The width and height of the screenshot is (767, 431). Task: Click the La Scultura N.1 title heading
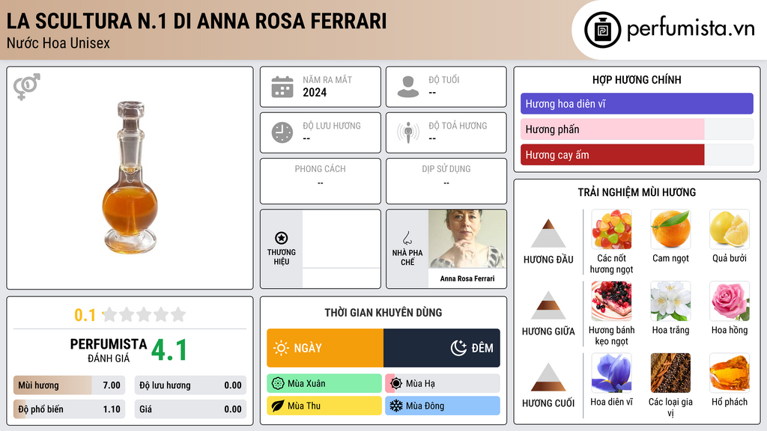point(197,21)
